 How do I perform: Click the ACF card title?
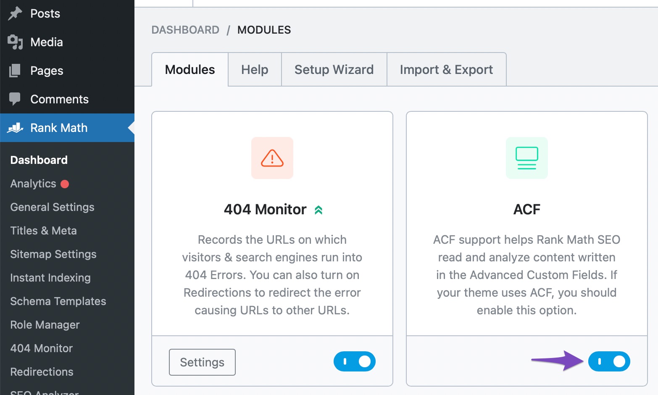(527, 209)
